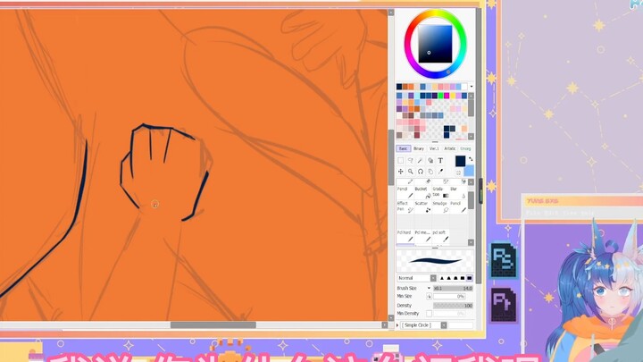Open the Brush Size scale dropdown arrow
The height and width of the screenshot is (362, 643).
(429, 289)
